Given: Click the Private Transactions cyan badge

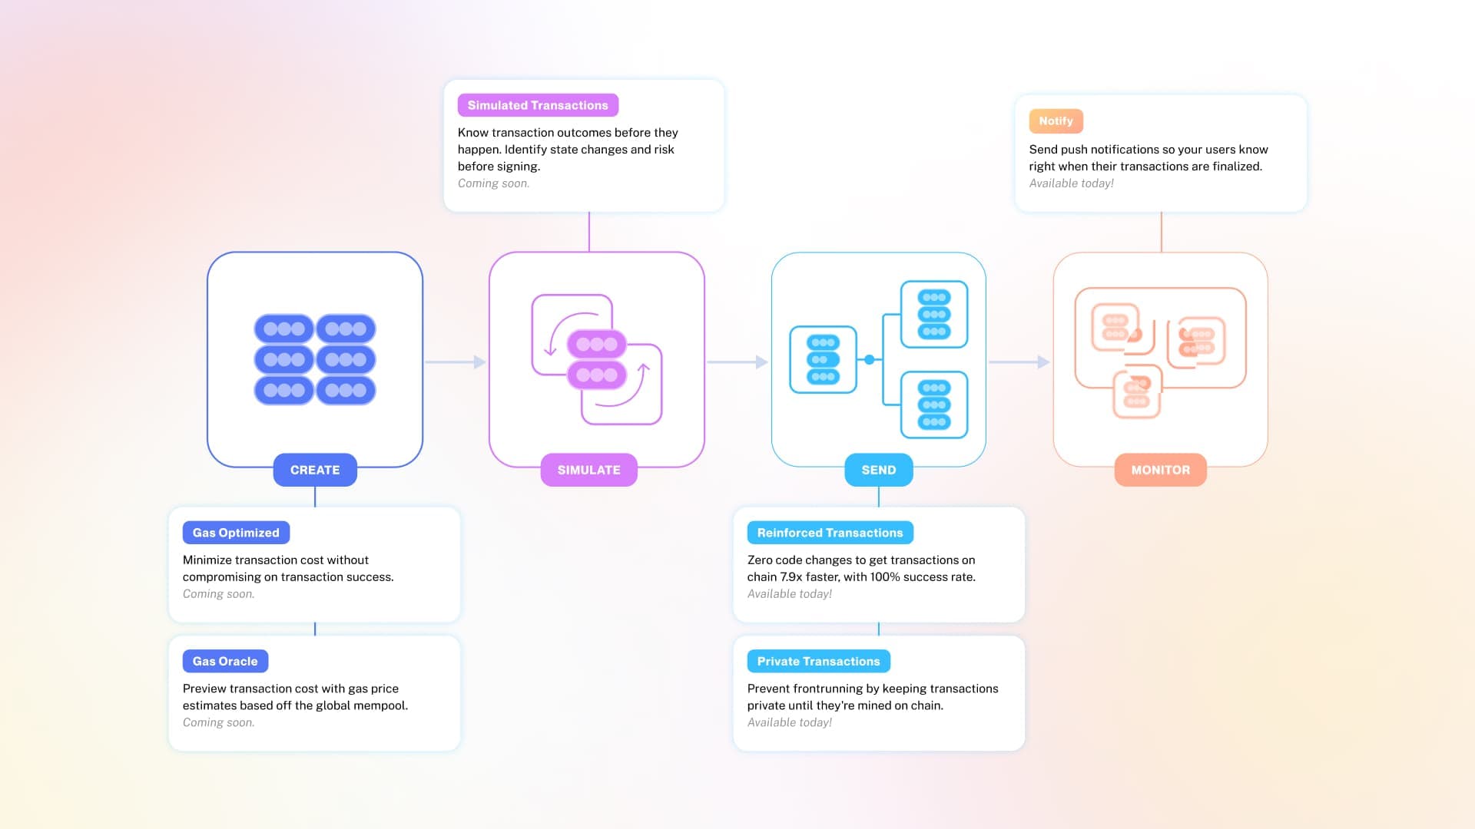Looking at the screenshot, I should [x=818, y=661].
